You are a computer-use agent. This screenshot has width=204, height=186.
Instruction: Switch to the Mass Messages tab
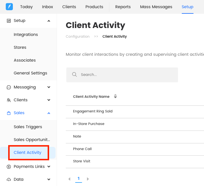(x=156, y=7)
